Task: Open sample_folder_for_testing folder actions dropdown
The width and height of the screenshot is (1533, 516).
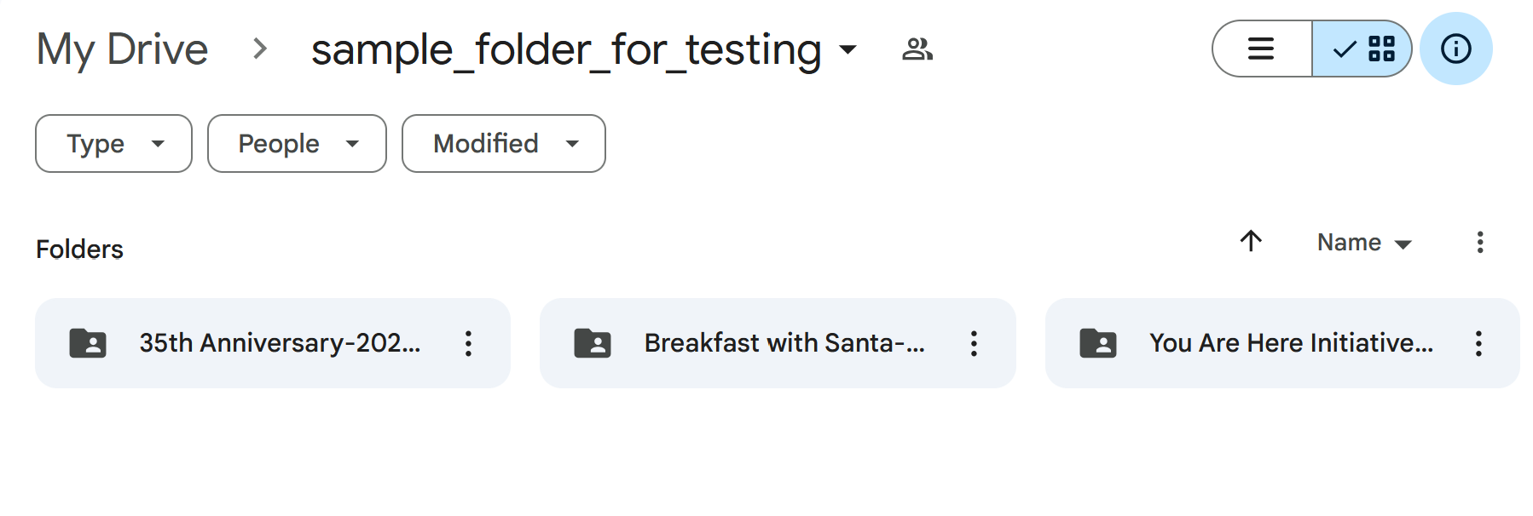Action: click(x=848, y=49)
